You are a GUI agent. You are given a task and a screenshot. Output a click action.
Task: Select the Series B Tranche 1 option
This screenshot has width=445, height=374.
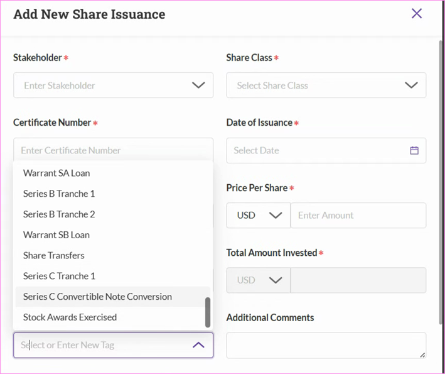113,194
